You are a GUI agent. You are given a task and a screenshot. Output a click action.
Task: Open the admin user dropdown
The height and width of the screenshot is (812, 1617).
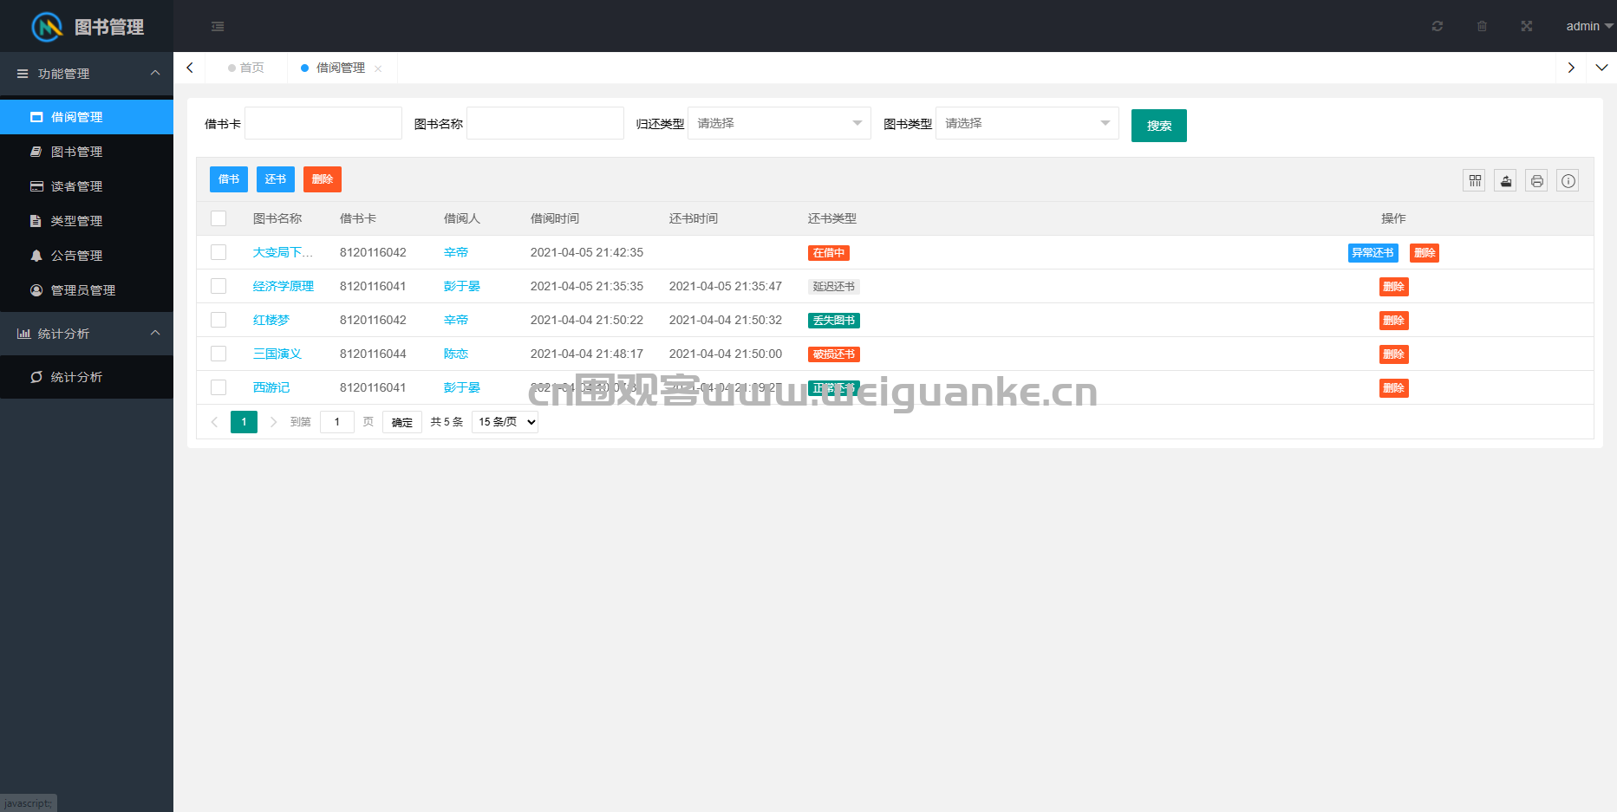(1589, 26)
